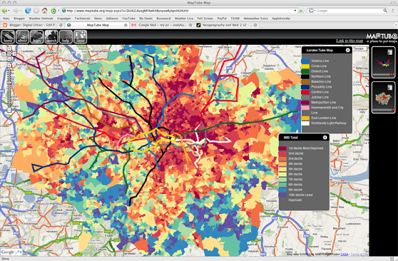This screenshot has height=261, width=398.
Task: Pan the map up with arrow control
Action: pyautogui.click(x=9, y=48)
